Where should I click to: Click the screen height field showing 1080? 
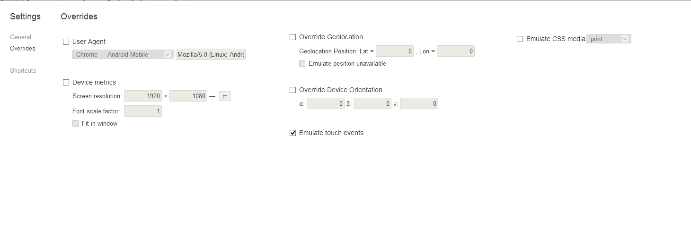tap(188, 96)
